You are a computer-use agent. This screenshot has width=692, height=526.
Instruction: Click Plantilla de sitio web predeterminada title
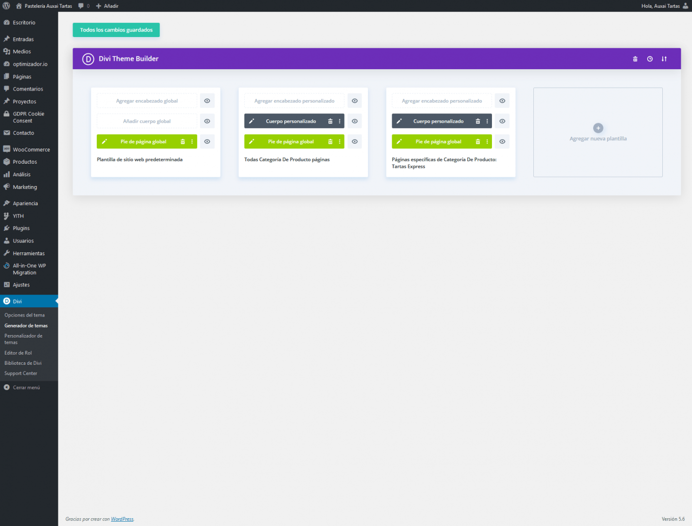coord(140,160)
